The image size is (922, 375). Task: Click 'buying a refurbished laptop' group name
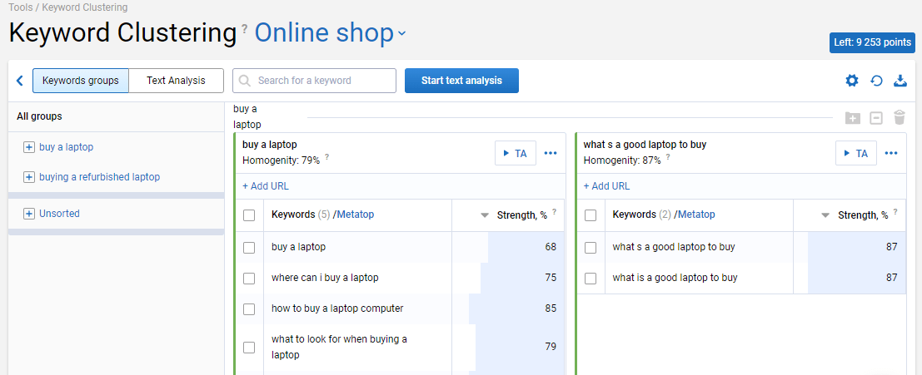click(x=99, y=176)
